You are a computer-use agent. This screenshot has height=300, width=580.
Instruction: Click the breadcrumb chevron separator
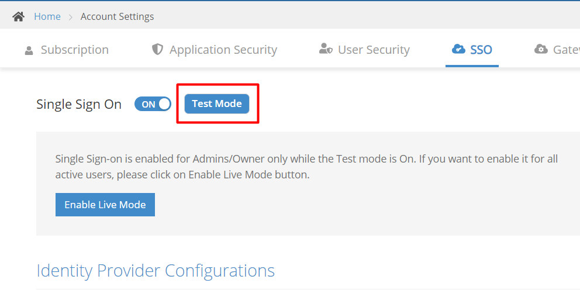70,17
